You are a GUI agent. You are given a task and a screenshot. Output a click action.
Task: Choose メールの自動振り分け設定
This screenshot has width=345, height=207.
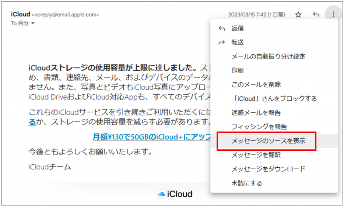[274, 57]
